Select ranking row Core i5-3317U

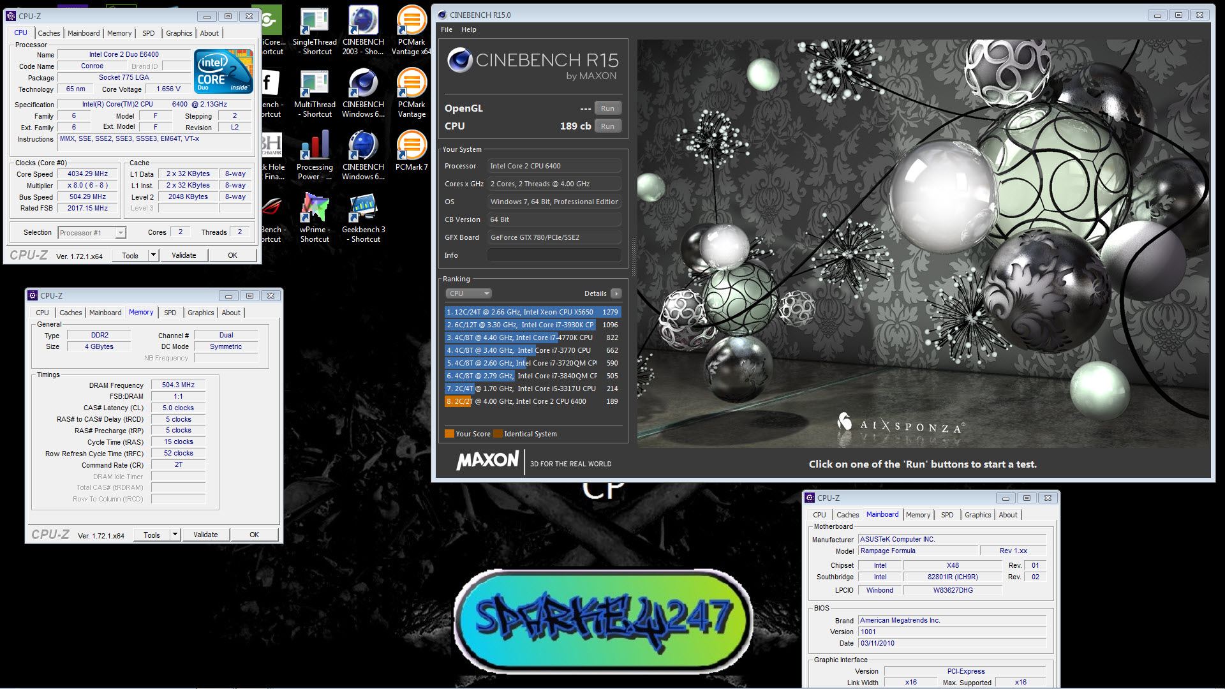point(532,389)
